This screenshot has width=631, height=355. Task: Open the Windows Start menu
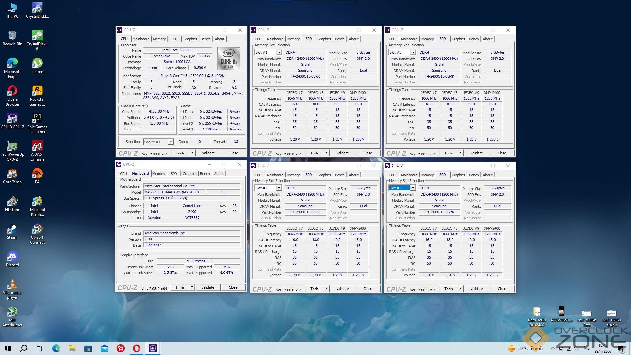[x=8, y=348]
